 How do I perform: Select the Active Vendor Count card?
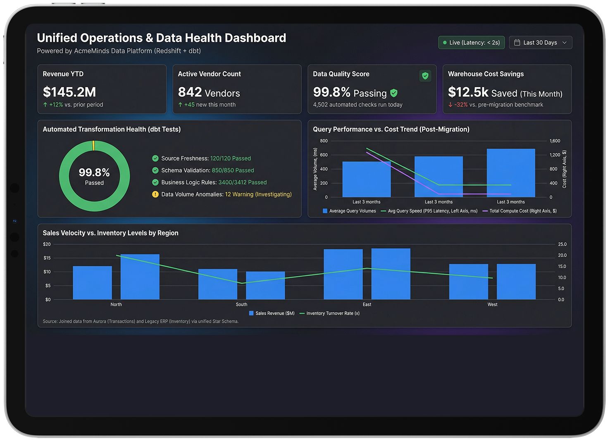click(236, 89)
